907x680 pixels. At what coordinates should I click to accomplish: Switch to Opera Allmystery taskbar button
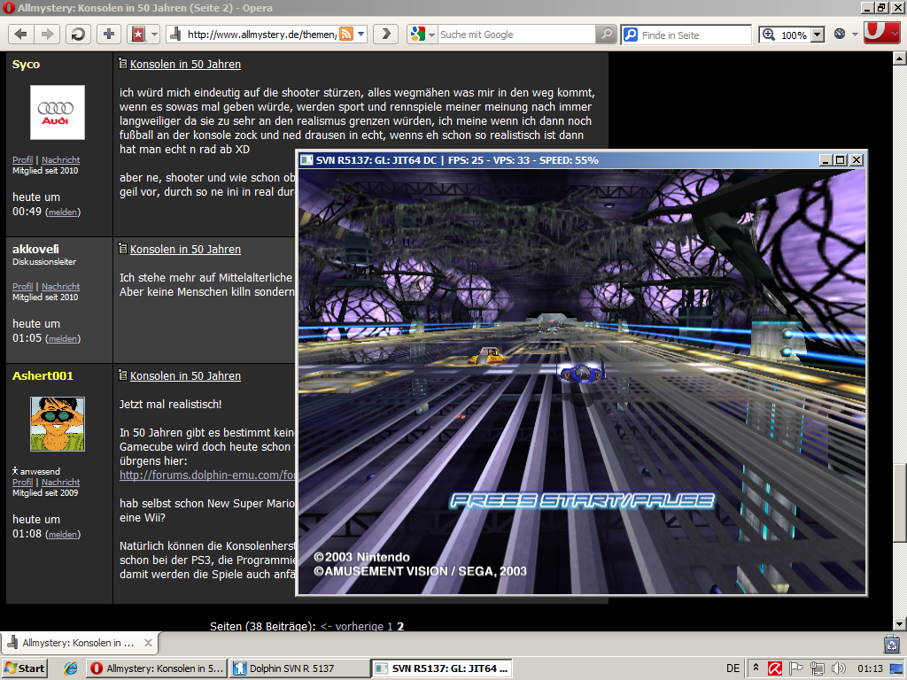click(157, 668)
